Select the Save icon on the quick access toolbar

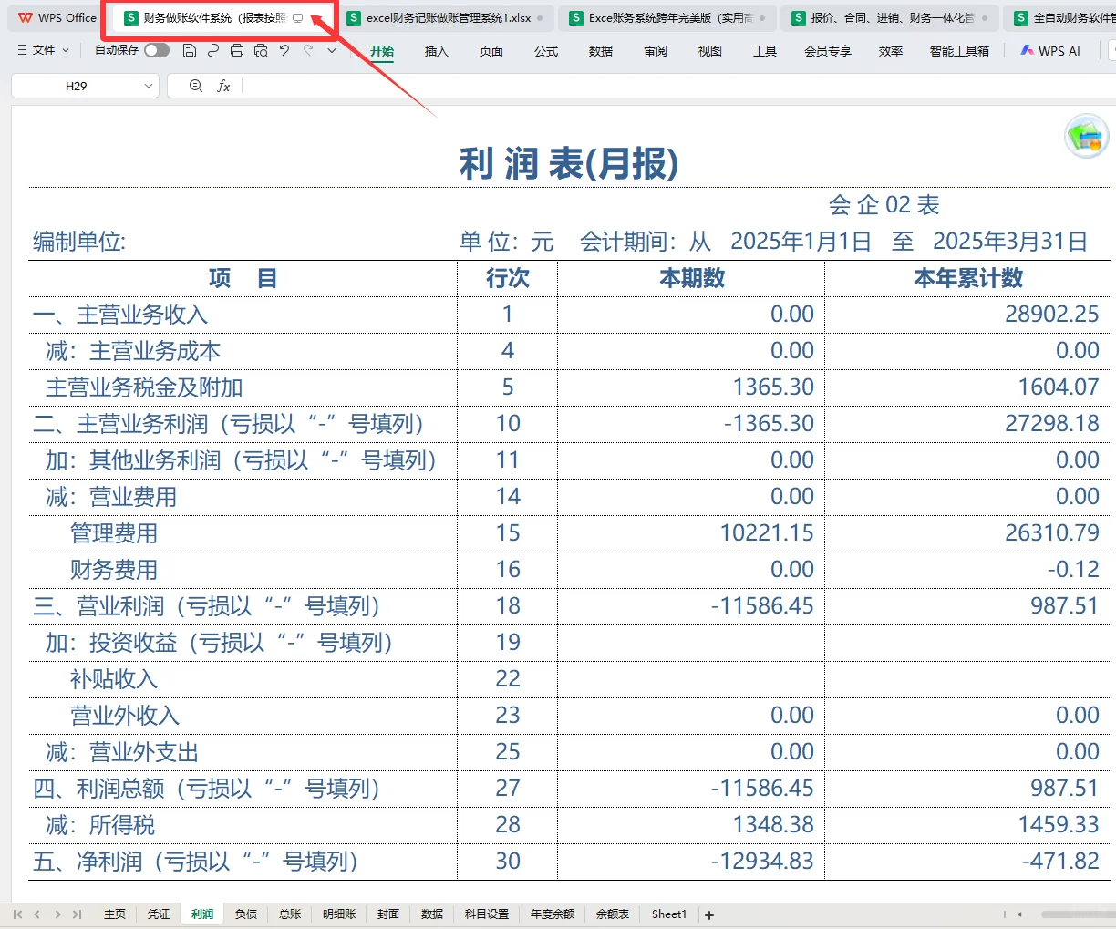[190, 51]
